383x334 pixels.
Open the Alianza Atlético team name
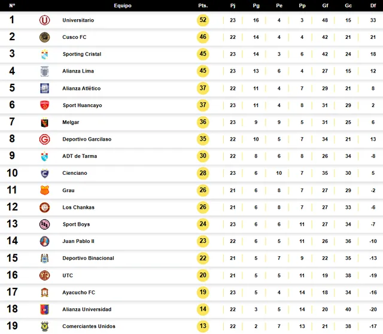pos(81,89)
